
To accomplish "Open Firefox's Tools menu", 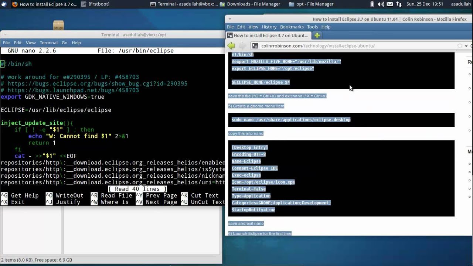I will click(x=312, y=27).
